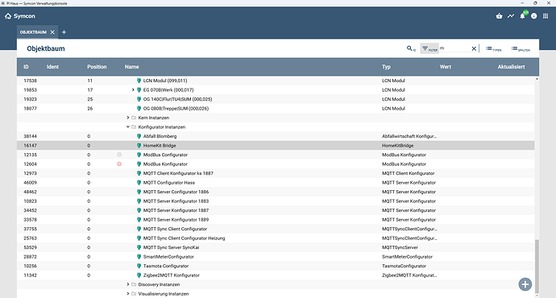Click the Konfigurator Instanzen folder icon
The height and width of the screenshot is (298, 556).
tap(134, 127)
